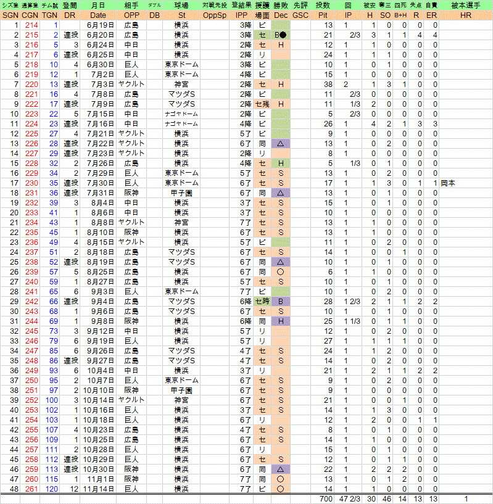493x504 pixels.
Task: Select the date cell 11月14日
Action: [98, 489]
